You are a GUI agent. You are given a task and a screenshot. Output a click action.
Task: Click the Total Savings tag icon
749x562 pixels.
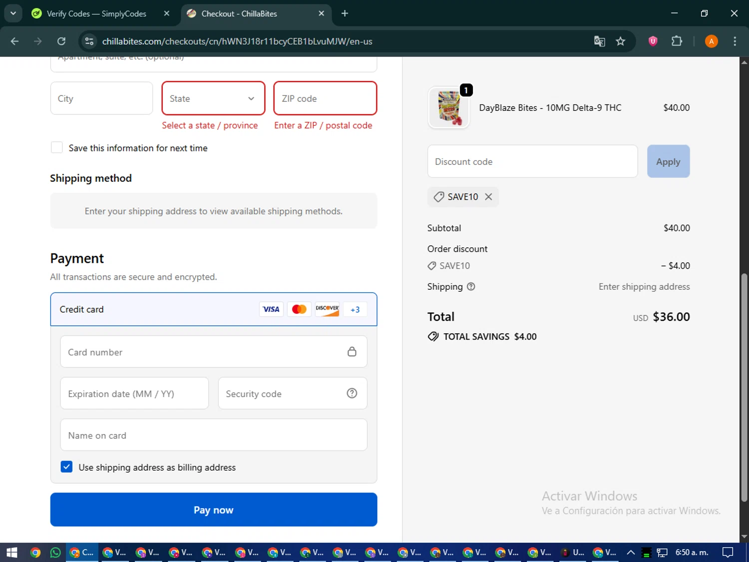point(433,336)
